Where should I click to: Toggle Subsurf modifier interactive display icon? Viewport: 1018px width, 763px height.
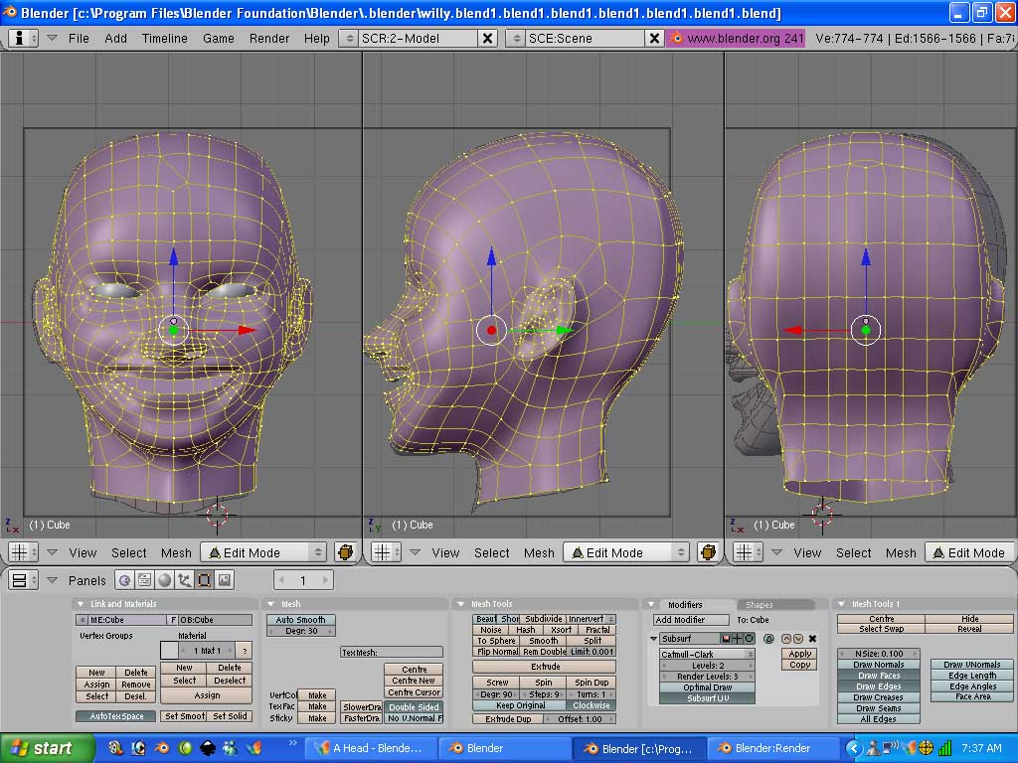[738, 639]
